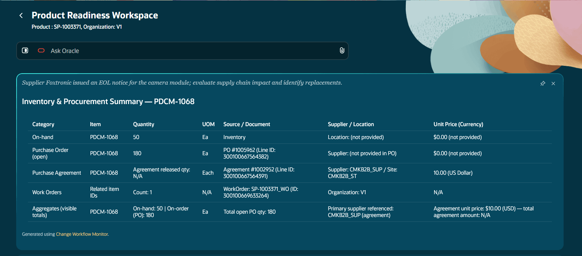This screenshot has height=256, width=582.
Task: Toggle the side panel icon in Ask Oracle bar
Action: pos(25,50)
